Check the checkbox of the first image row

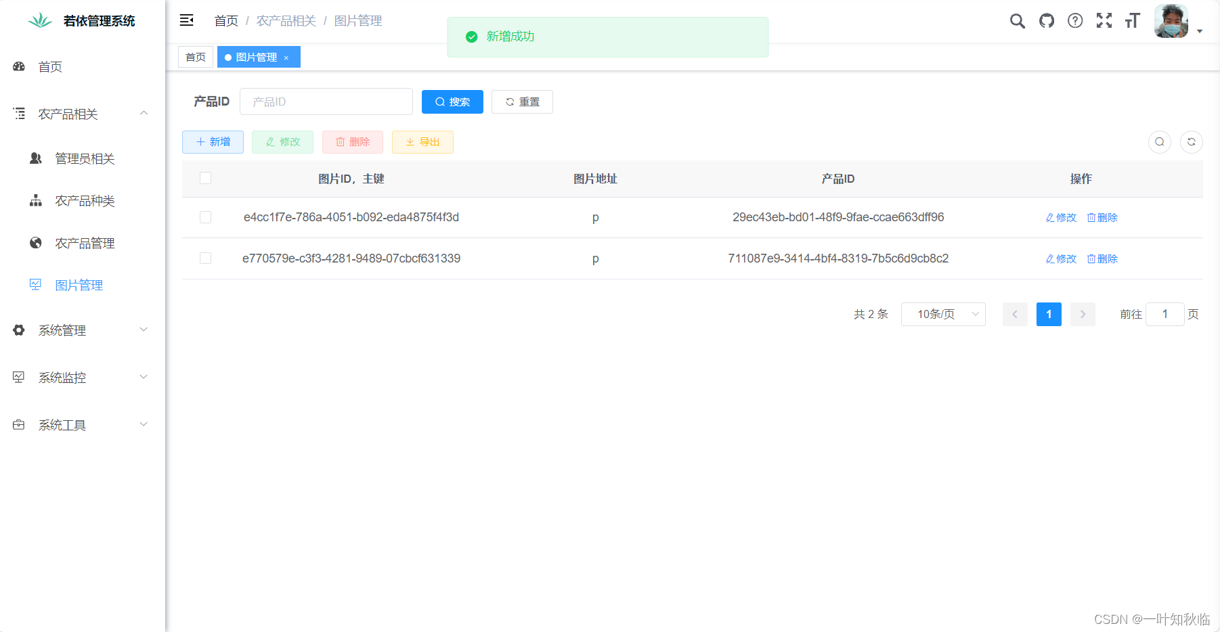point(205,217)
